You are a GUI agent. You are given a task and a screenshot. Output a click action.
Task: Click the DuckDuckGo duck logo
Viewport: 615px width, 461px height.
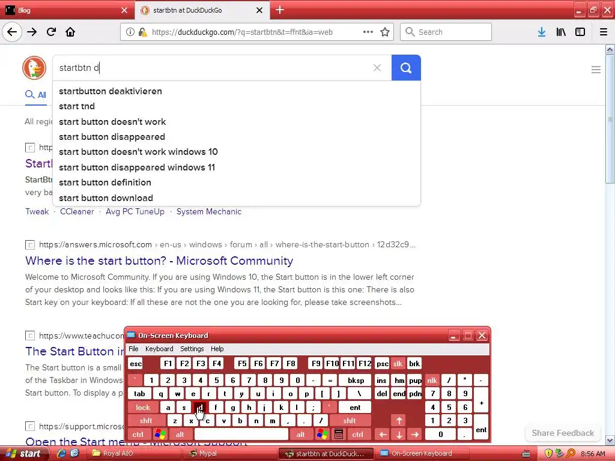[34, 67]
